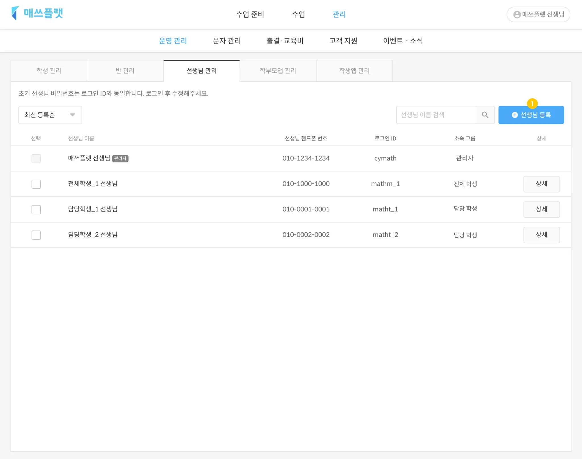Open the 학부모앱 관리 tab
582x459 pixels.
click(278, 71)
